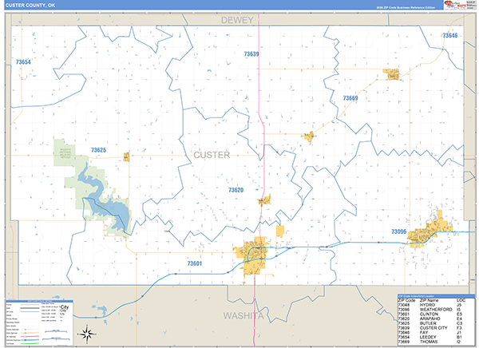The width and height of the screenshot is (479, 348).
Task: Click the "LOC" column header
Action: pos(461,300)
